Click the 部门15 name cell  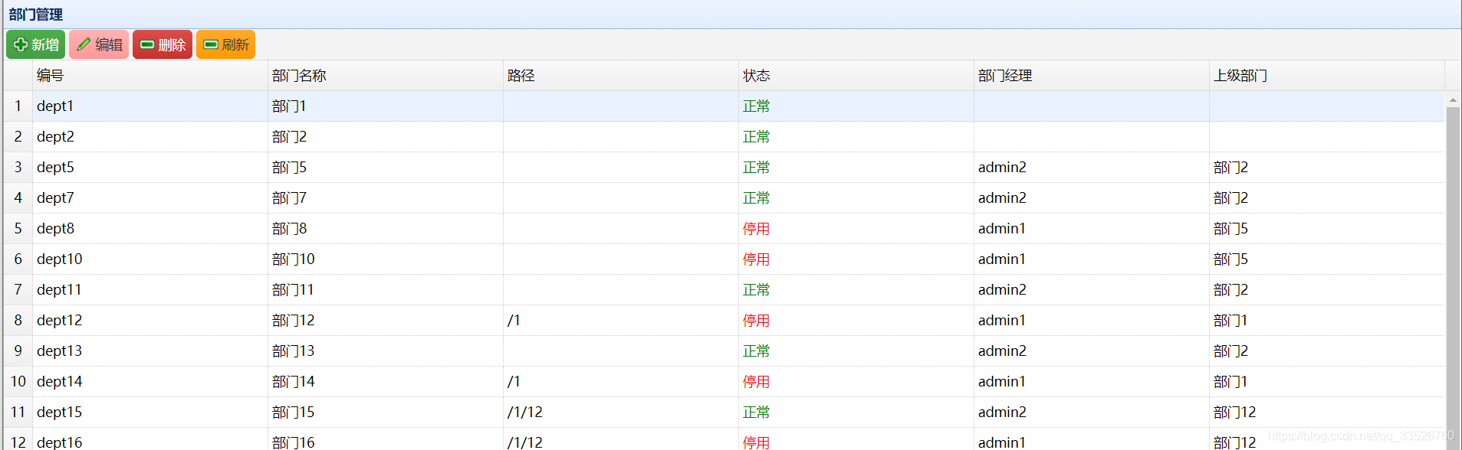[x=386, y=412]
